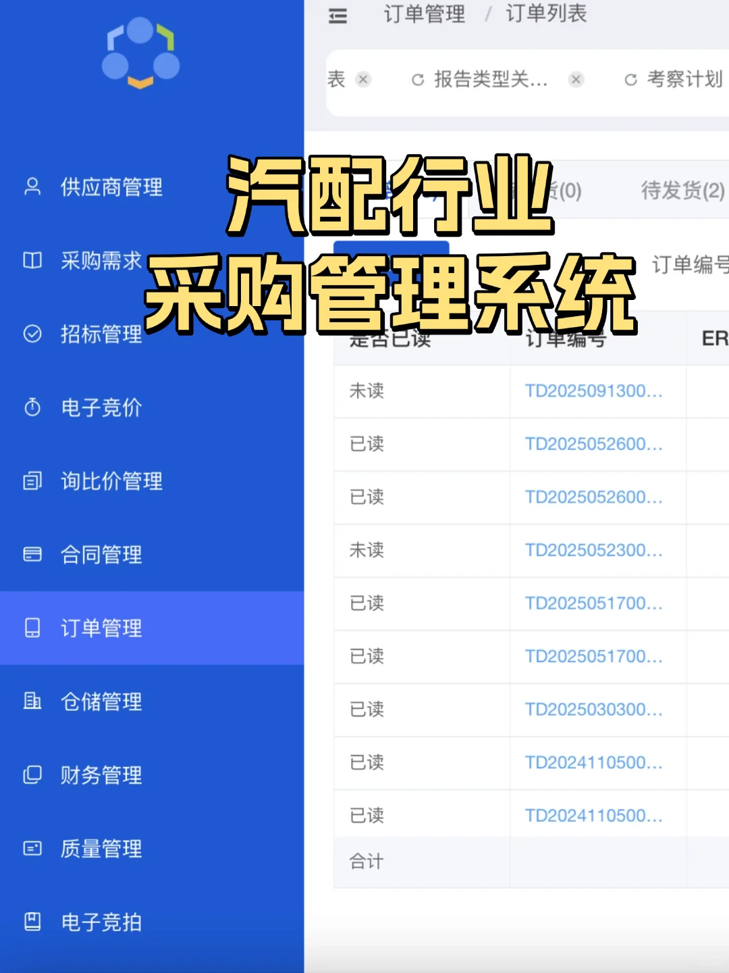
Task: Remove the 表 filter chip
Action: (363, 80)
